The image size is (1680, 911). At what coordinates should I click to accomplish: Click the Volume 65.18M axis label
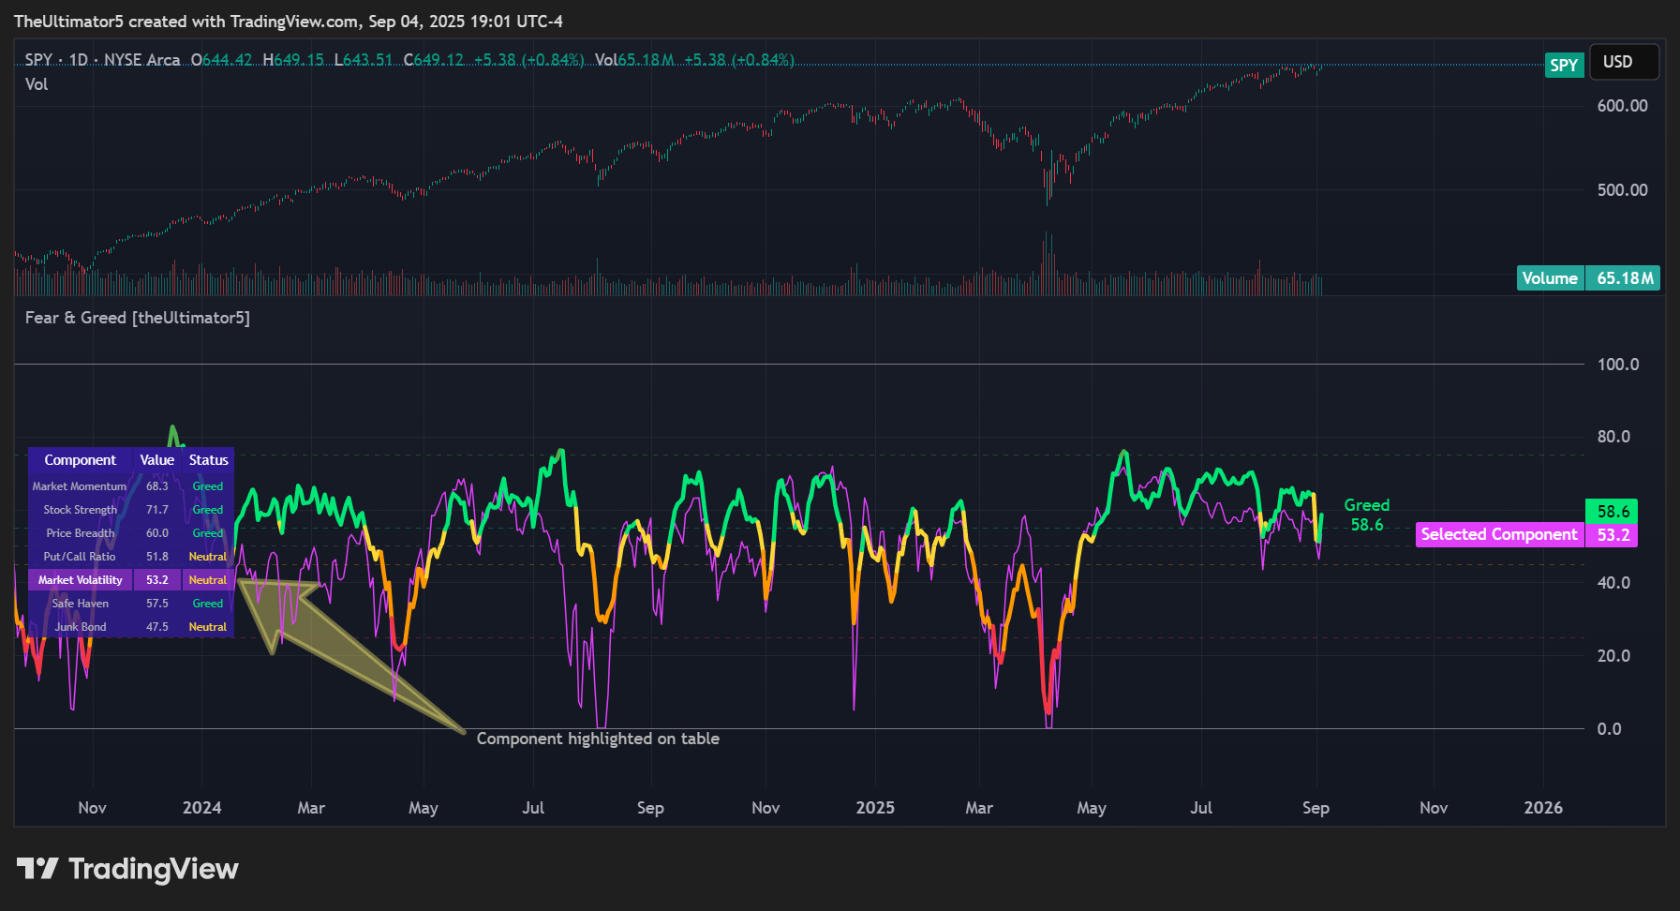[1588, 278]
